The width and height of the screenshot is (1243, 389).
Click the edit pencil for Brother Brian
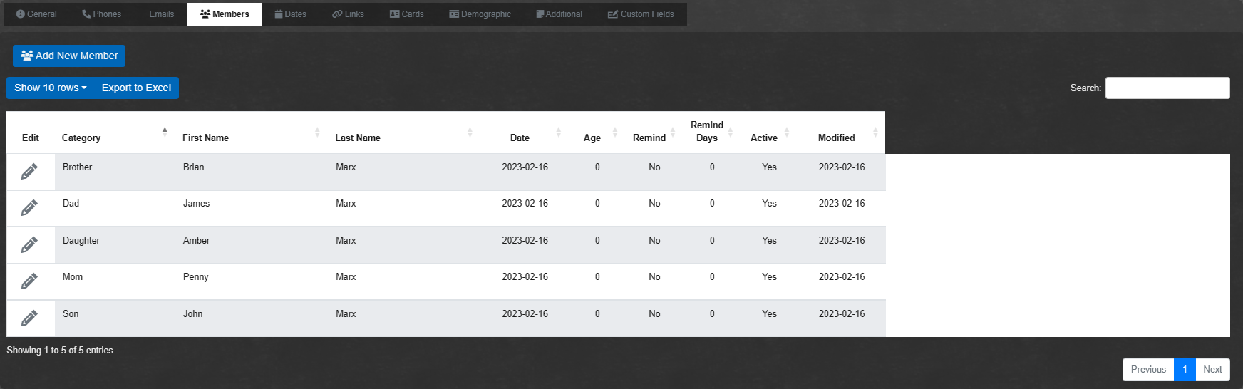coord(29,172)
